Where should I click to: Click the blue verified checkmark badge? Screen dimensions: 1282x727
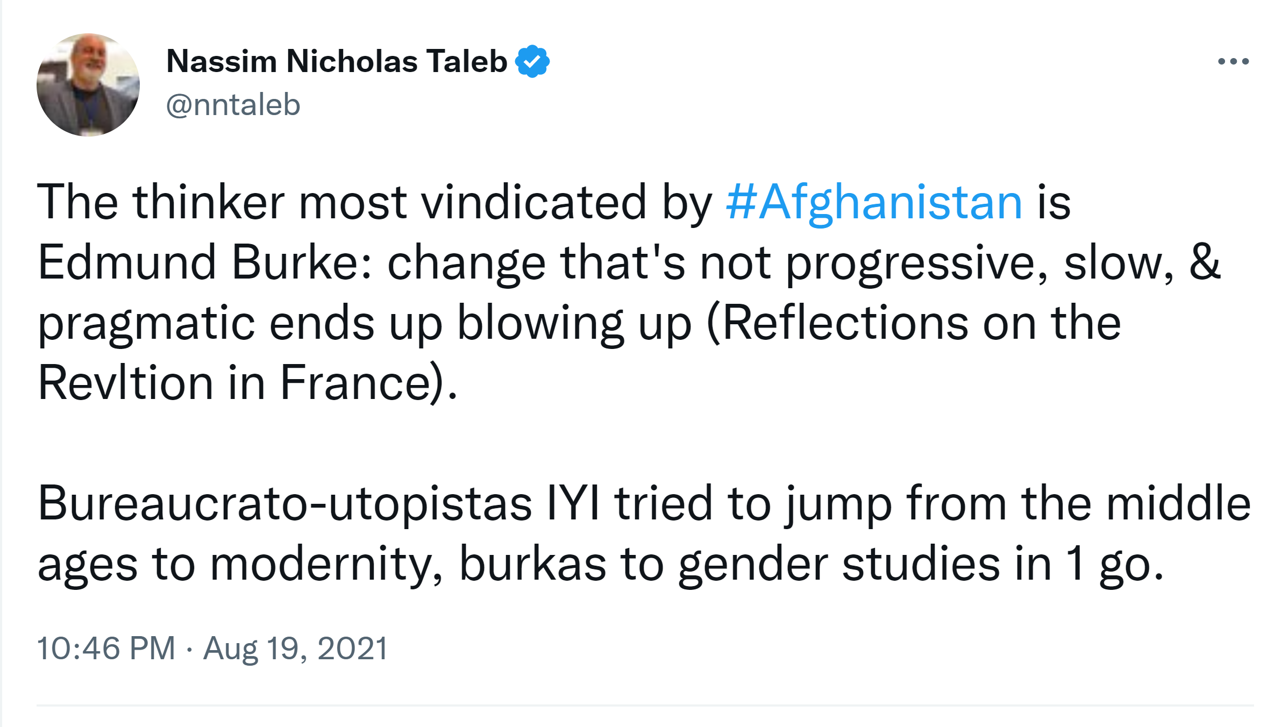(x=532, y=61)
